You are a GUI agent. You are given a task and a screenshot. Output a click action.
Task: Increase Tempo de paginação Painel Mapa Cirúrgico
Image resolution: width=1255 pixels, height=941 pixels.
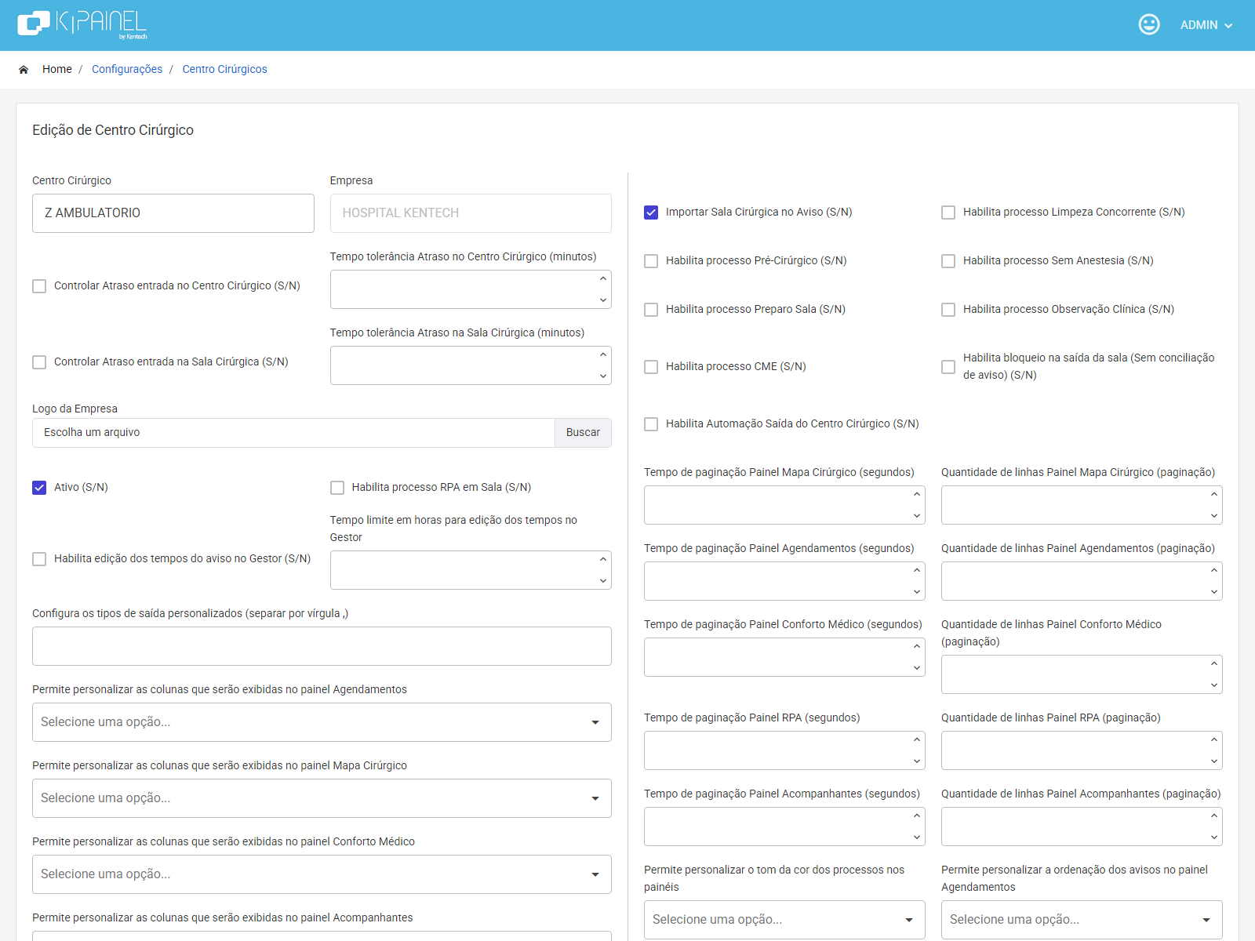916,495
